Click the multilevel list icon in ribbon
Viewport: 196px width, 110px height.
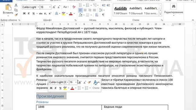[95, 5]
